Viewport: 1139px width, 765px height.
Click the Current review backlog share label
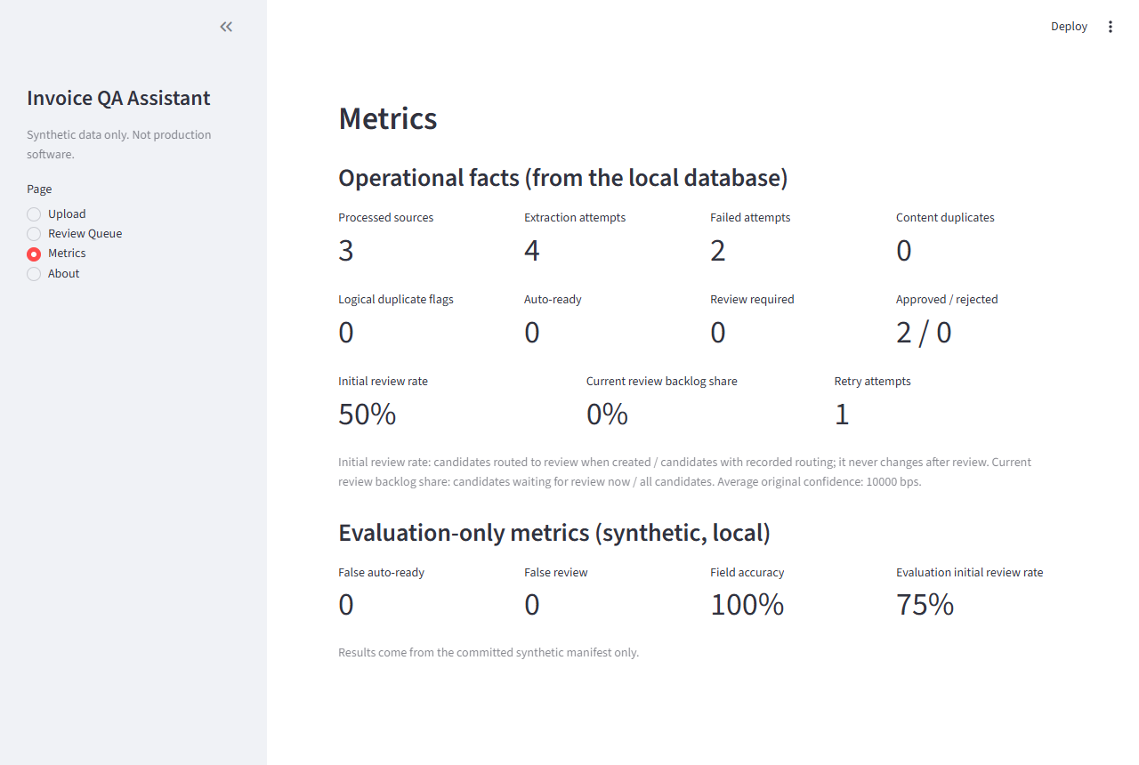coord(662,382)
